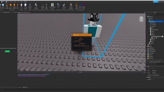Switch to Parts tab in Easy Weld
The height and width of the screenshot is (92, 164).
(76, 38)
